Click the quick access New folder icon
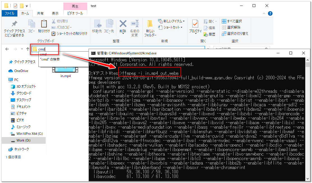This screenshot has width=312, height=183. tap(22, 6)
